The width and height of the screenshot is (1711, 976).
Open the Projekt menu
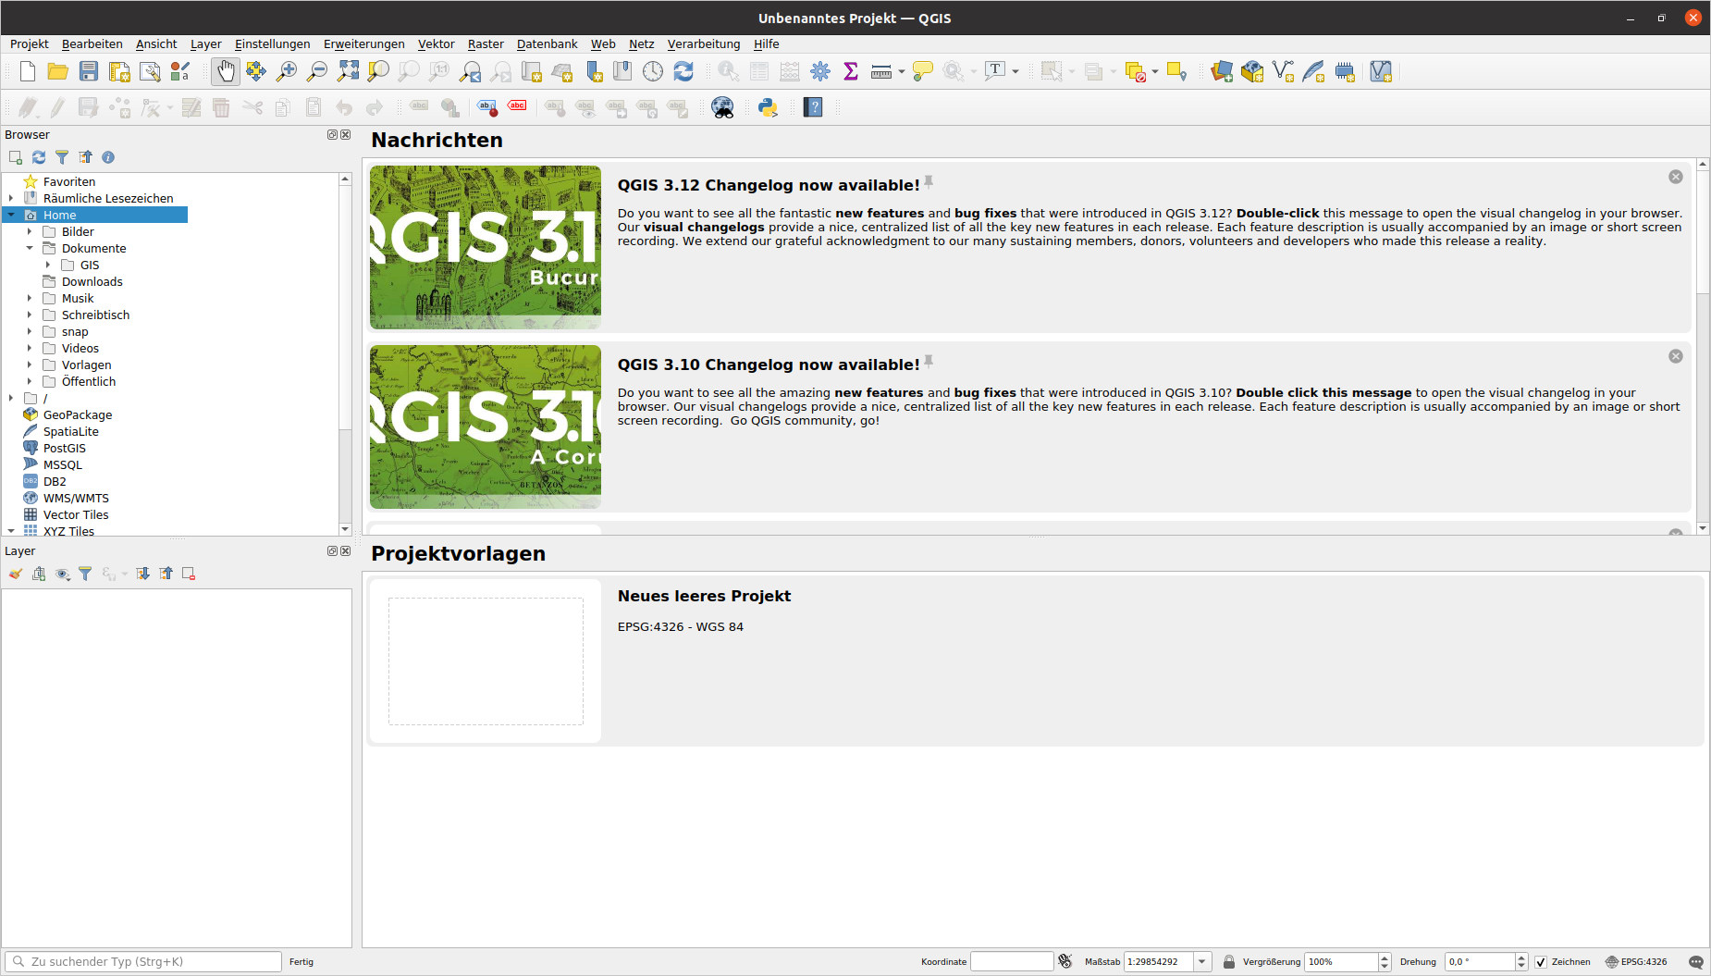30,43
